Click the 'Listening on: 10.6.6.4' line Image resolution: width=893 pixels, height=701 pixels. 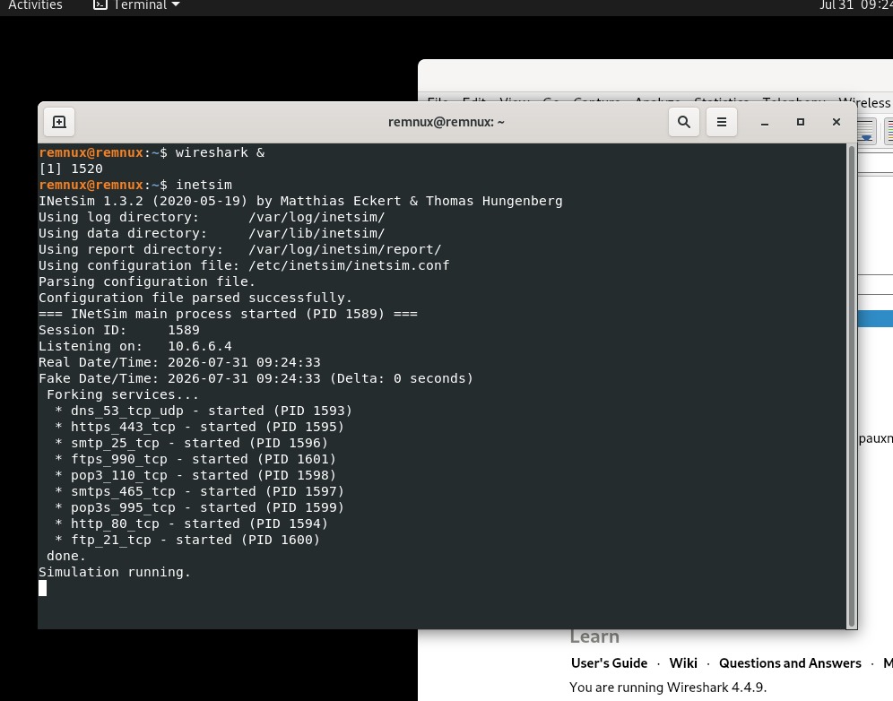(135, 346)
